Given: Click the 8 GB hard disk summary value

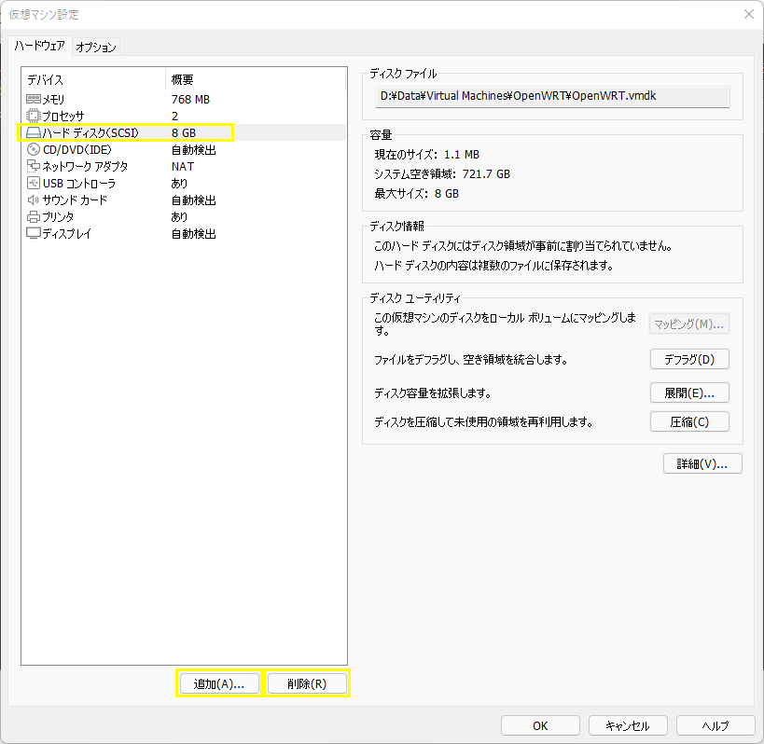Looking at the screenshot, I should pos(184,133).
